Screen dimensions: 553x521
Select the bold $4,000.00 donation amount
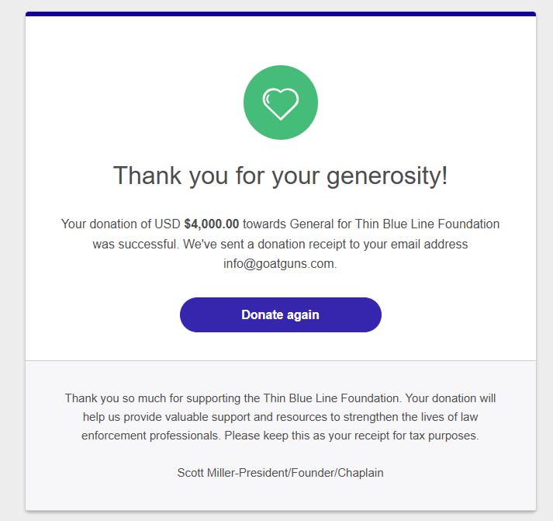point(212,224)
